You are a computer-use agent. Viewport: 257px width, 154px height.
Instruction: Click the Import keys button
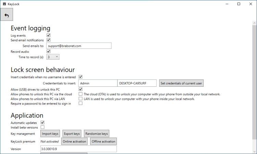(x=50, y=134)
